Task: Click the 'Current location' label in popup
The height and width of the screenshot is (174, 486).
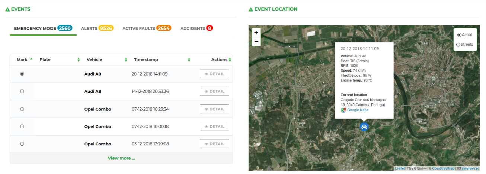Action: click(354, 95)
